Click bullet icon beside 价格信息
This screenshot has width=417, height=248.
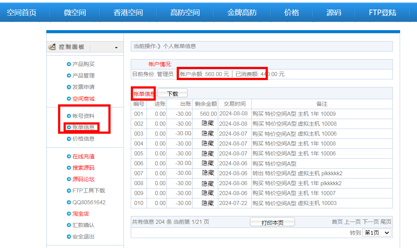point(69,139)
